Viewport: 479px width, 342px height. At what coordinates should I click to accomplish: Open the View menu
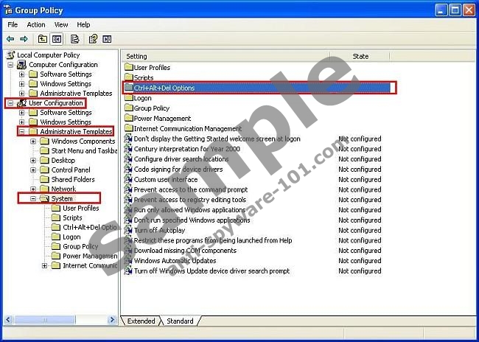[x=60, y=24]
